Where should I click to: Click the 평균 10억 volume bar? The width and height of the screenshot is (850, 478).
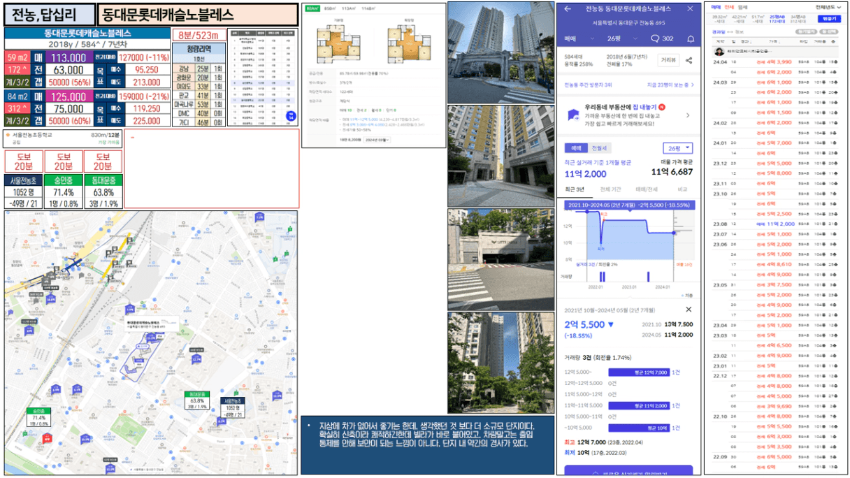point(639,428)
